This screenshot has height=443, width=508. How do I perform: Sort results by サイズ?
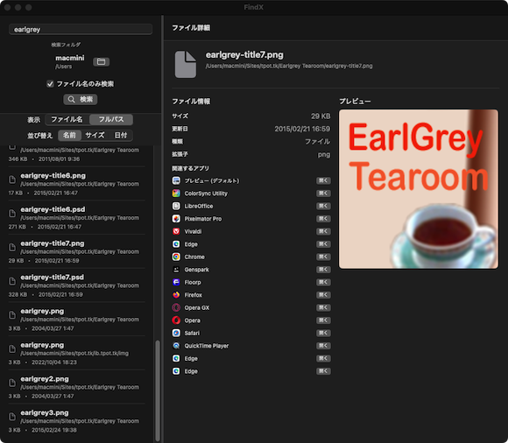coord(95,136)
